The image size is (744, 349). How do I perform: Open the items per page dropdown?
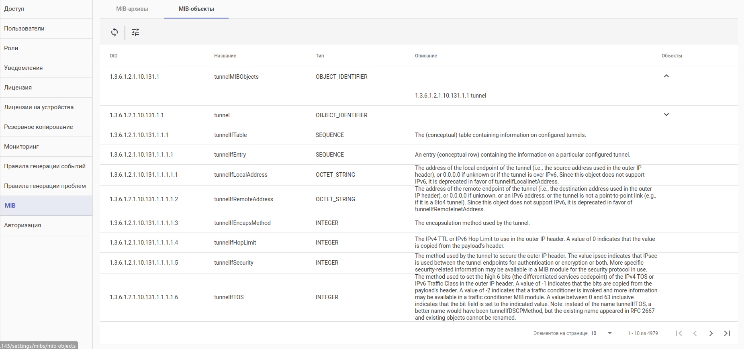tap(602, 333)
